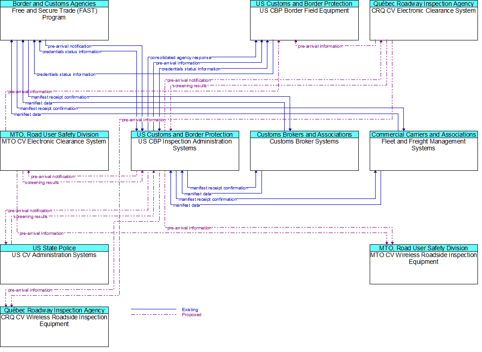Viewport: 482px width, 352px height.
Task: Click the Border and Customs Agencies header
Action: click(x=55, y=4)
